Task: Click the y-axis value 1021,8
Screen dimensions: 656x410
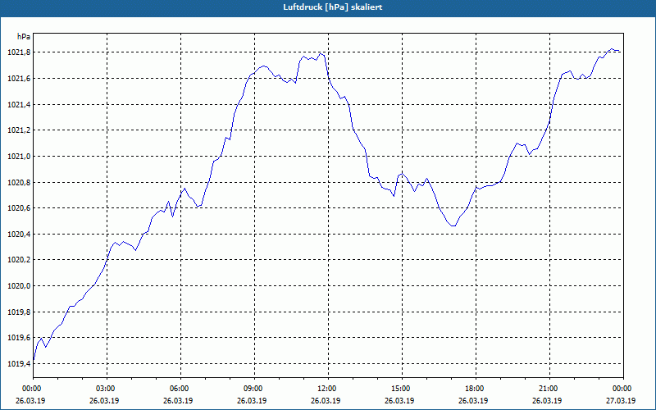Action: 19,52
